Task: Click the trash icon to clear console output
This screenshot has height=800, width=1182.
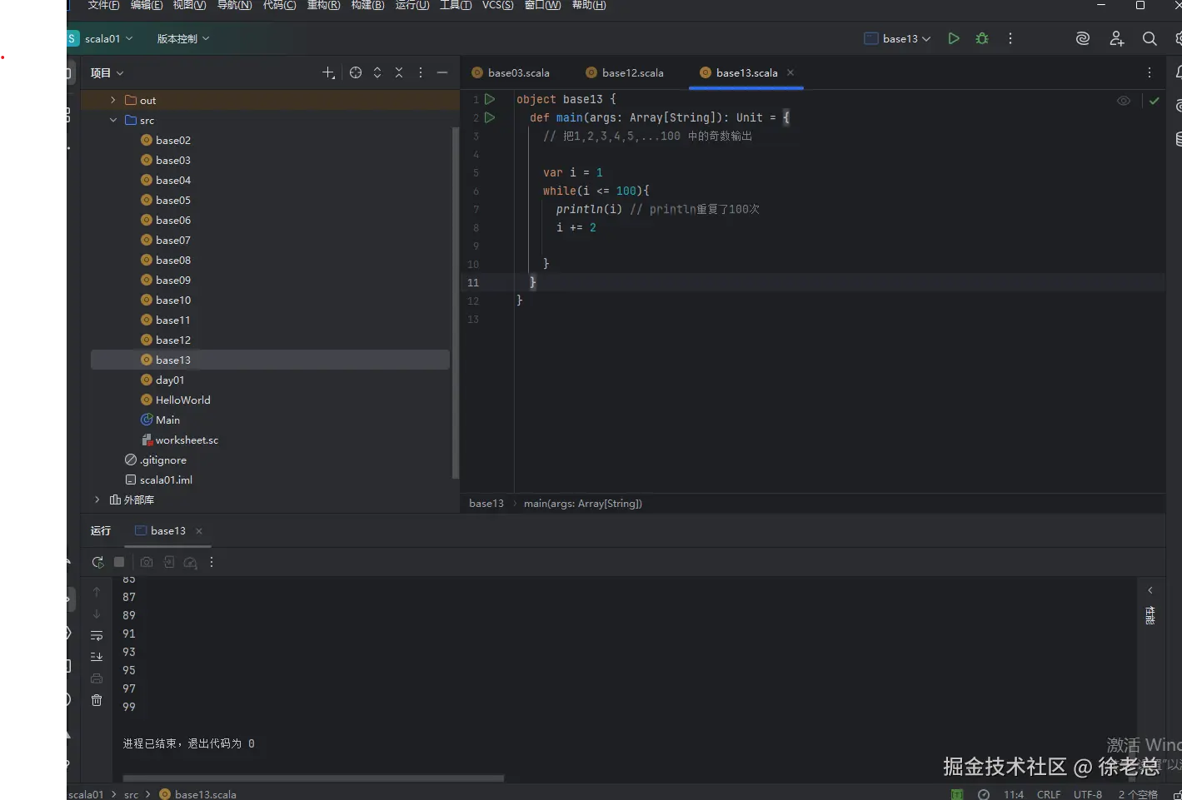Action: point(97,700)
